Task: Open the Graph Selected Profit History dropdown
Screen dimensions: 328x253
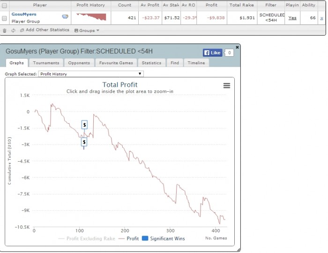Action: tap(91, 74)
